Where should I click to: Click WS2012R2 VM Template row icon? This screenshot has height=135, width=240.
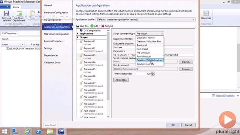tap(7, 49)
